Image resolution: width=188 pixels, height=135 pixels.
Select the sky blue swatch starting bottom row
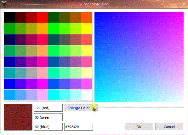click(9, 95)
